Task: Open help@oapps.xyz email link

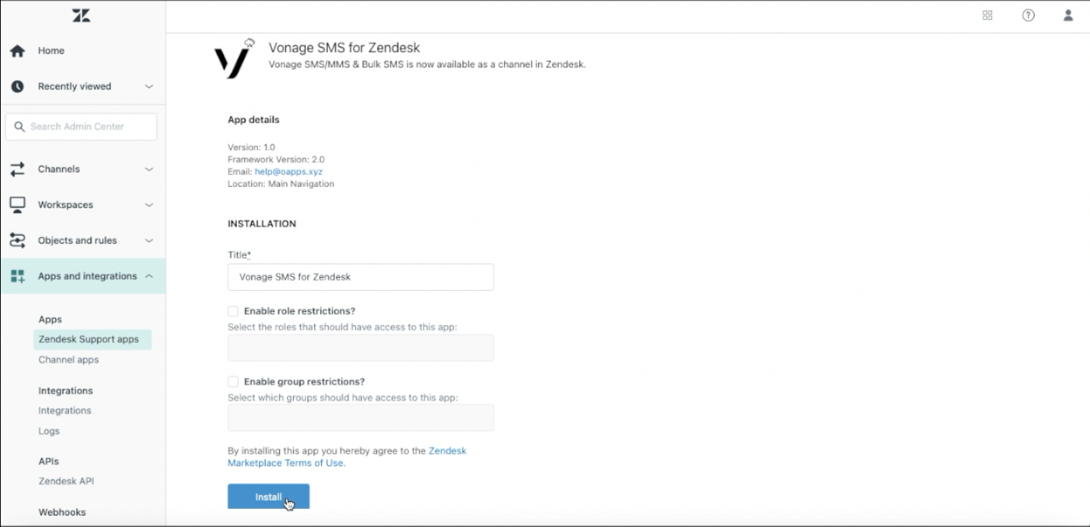Action: click(288, 172)
